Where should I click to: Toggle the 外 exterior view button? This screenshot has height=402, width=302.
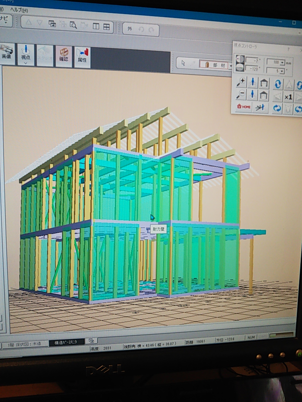point(130,29)
